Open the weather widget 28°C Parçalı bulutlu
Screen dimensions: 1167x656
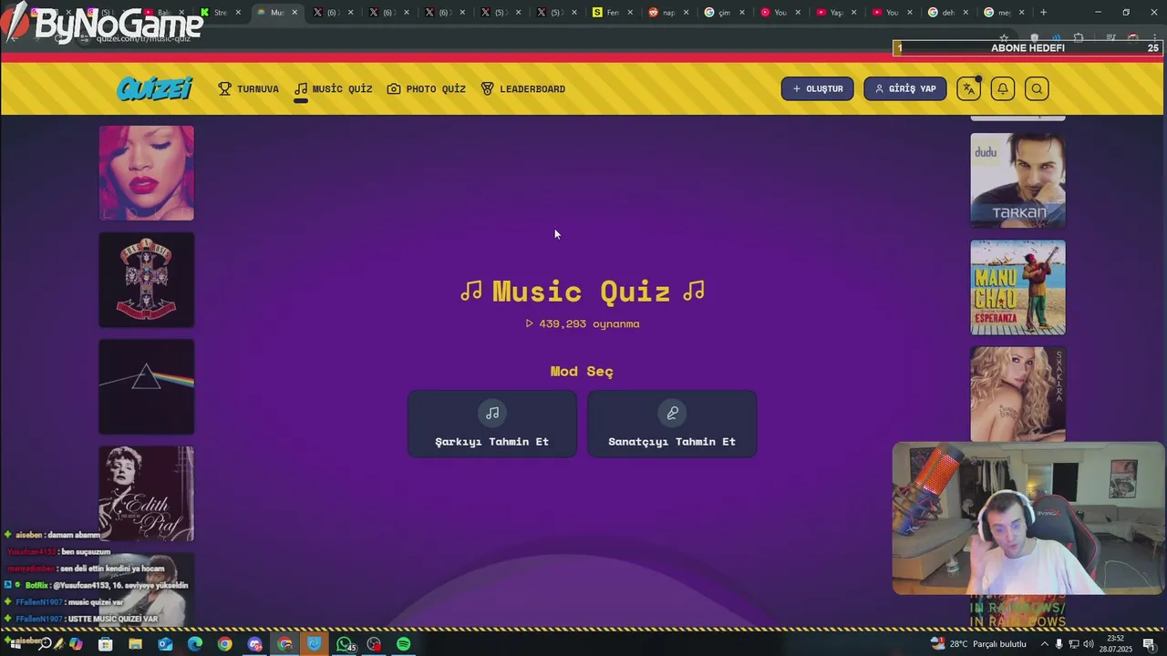coord(978,644)
